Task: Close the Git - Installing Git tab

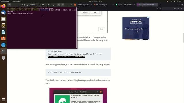Action: (113, 5)
